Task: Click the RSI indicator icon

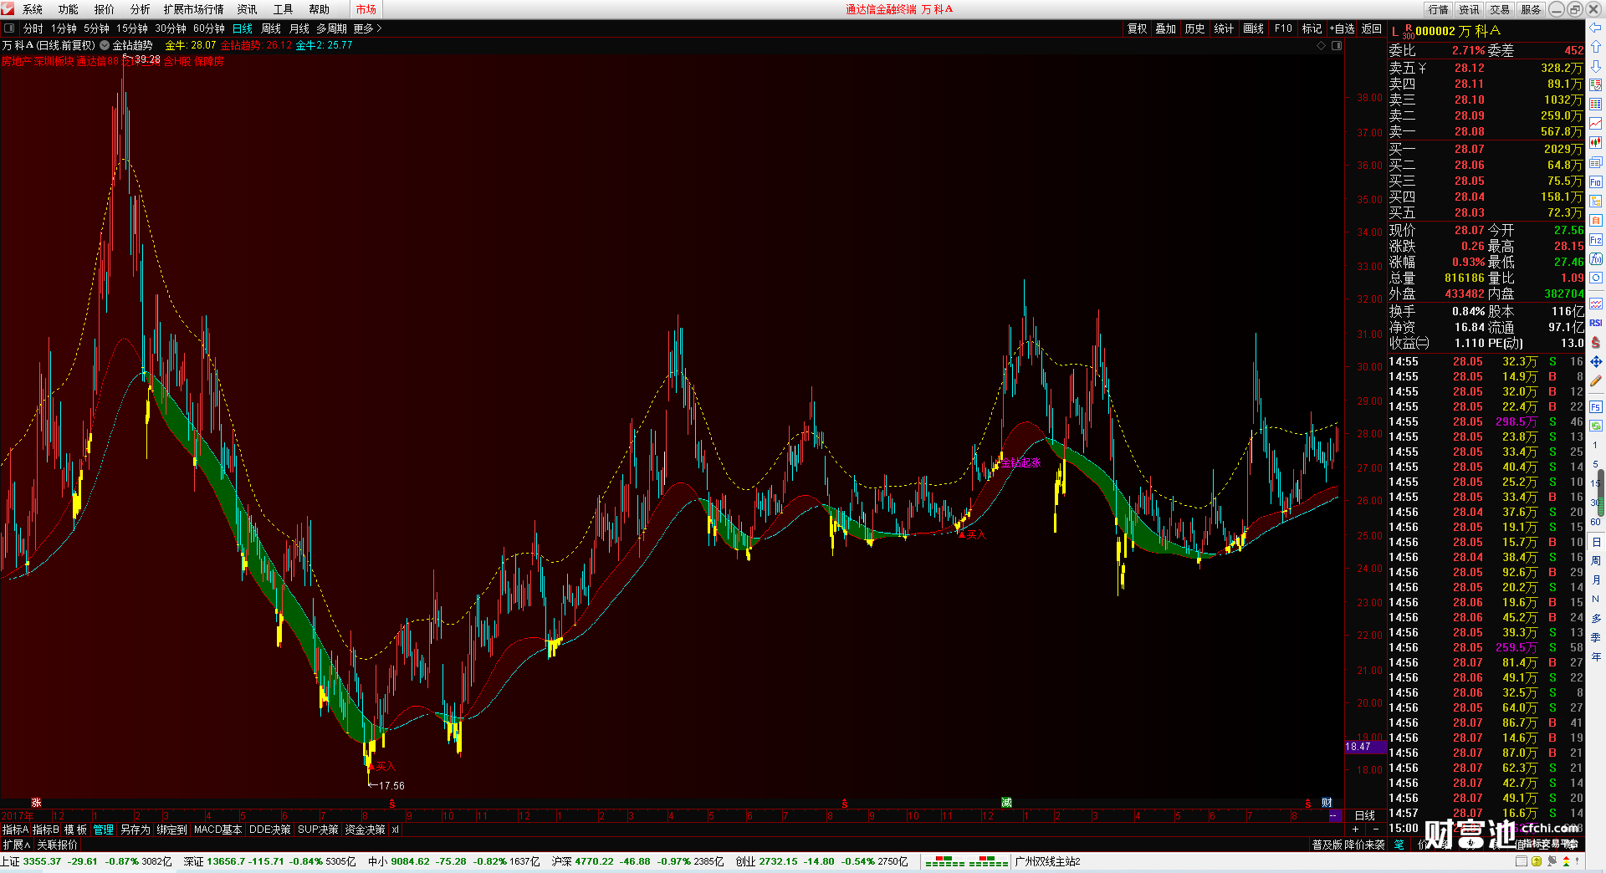Action: pyautogui.click(x=1596, y=323)
